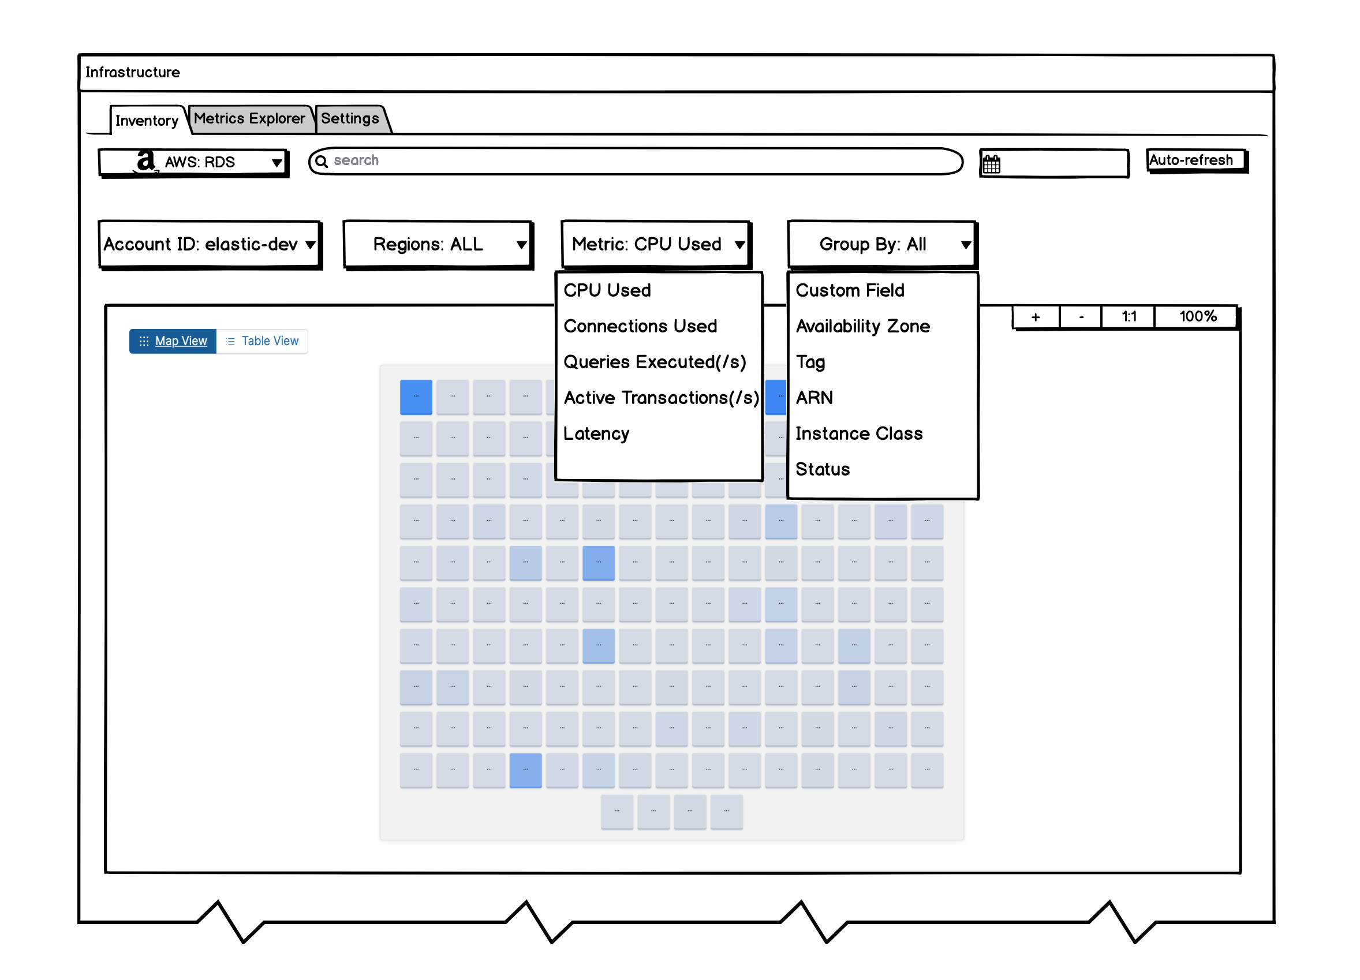
Task: Enable Auto-refresh
Action: (x=1196, y=160)
